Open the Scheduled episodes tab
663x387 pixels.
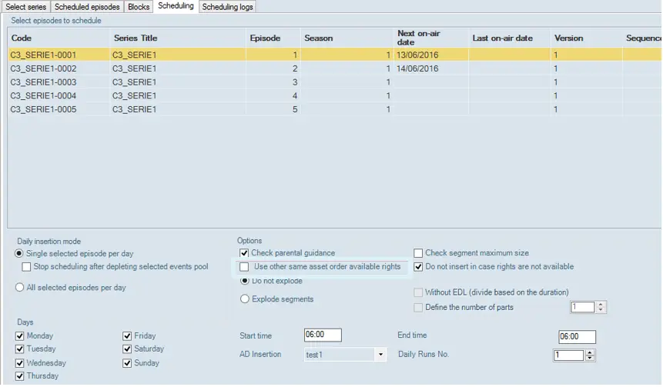86,7
